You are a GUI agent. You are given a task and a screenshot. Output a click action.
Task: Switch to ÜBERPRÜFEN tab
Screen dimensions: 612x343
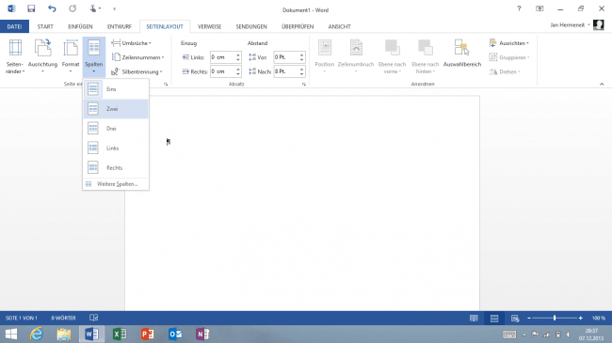(298, 26)
